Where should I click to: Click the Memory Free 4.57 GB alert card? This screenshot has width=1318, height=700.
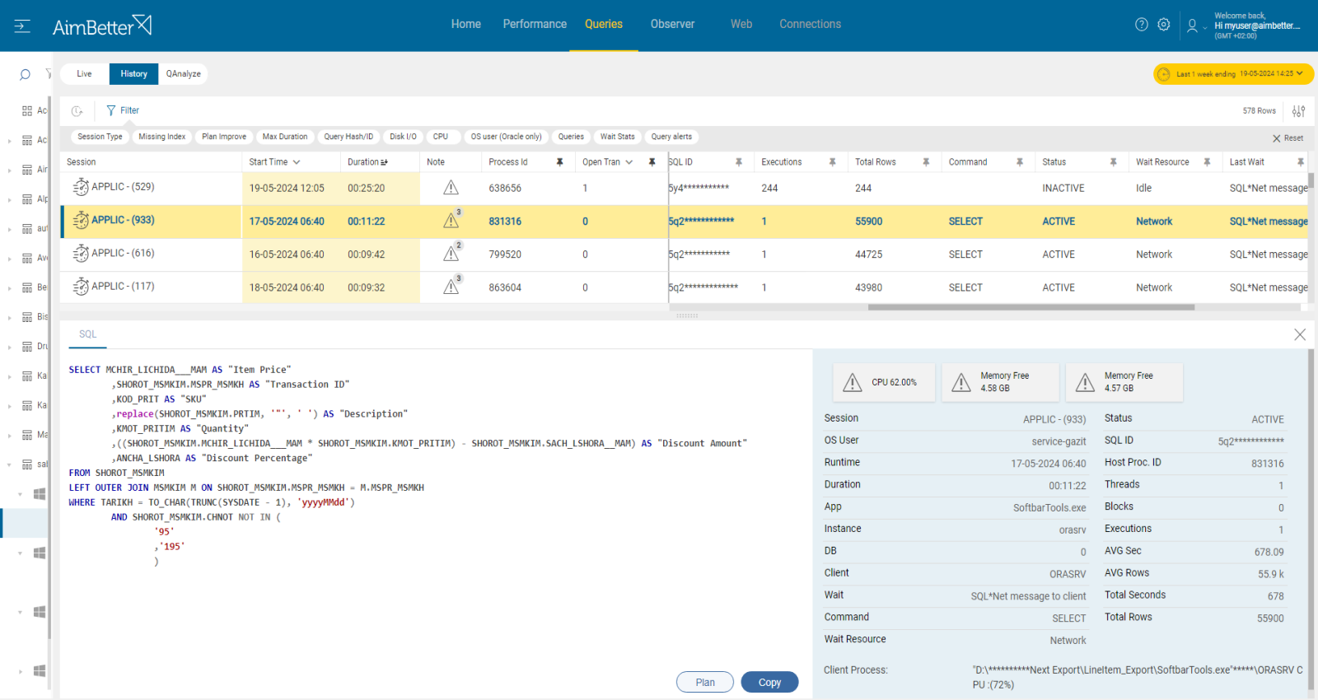coord(1124,383)
